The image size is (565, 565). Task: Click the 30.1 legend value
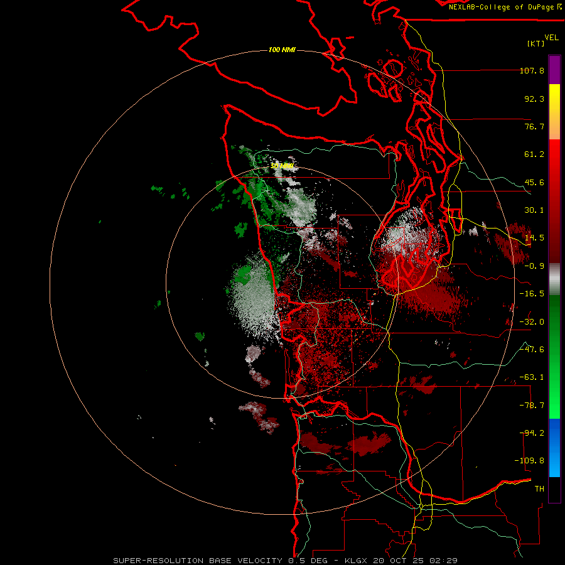tap(534, 210)
